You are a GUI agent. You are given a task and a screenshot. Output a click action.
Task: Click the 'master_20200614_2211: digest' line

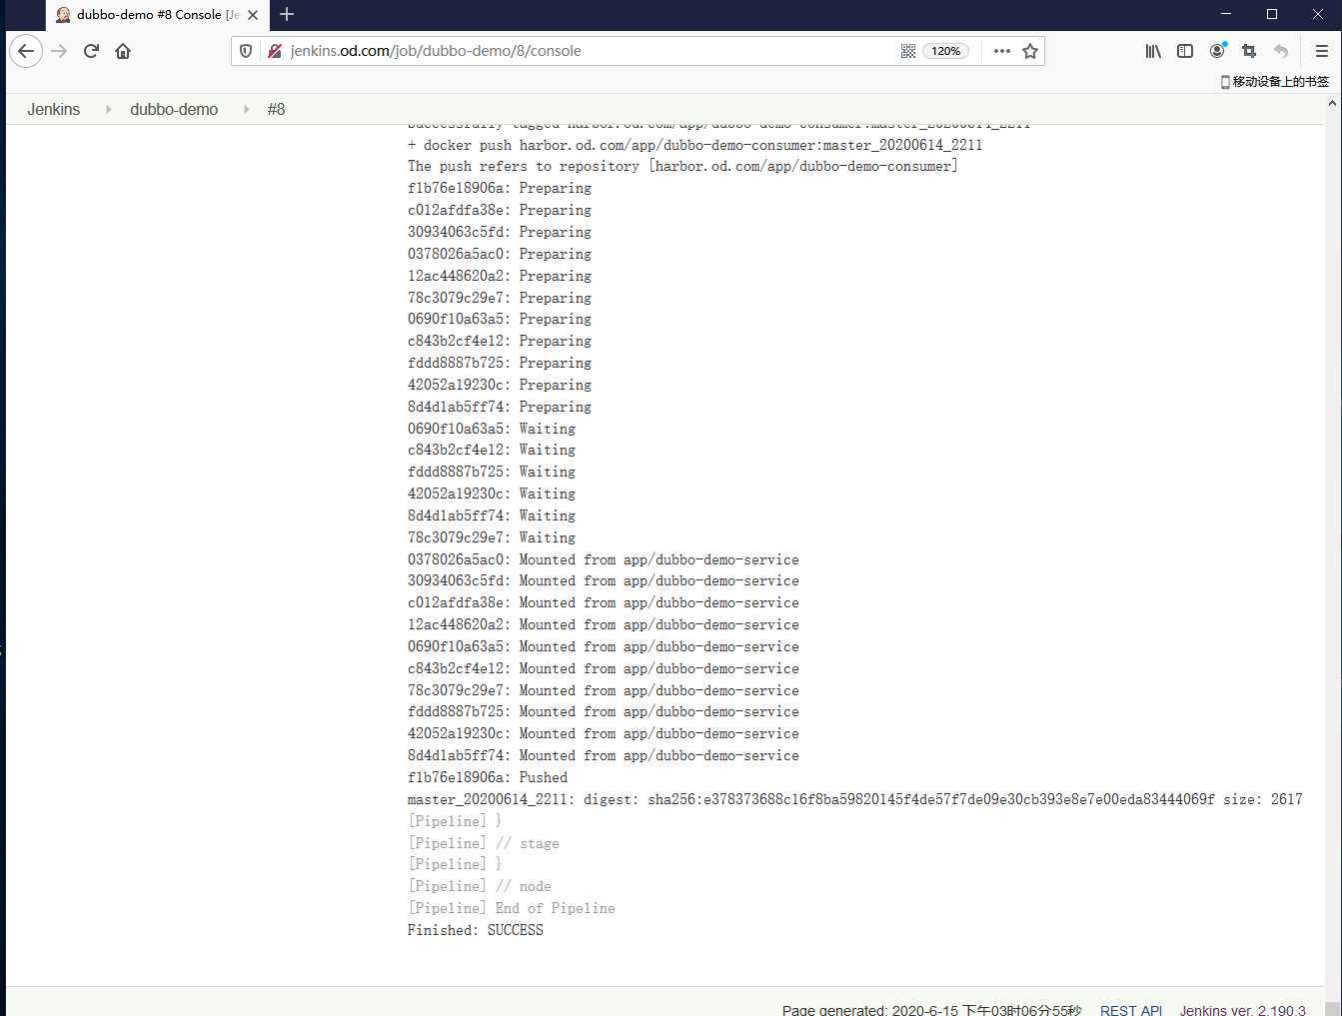(854, 799)
